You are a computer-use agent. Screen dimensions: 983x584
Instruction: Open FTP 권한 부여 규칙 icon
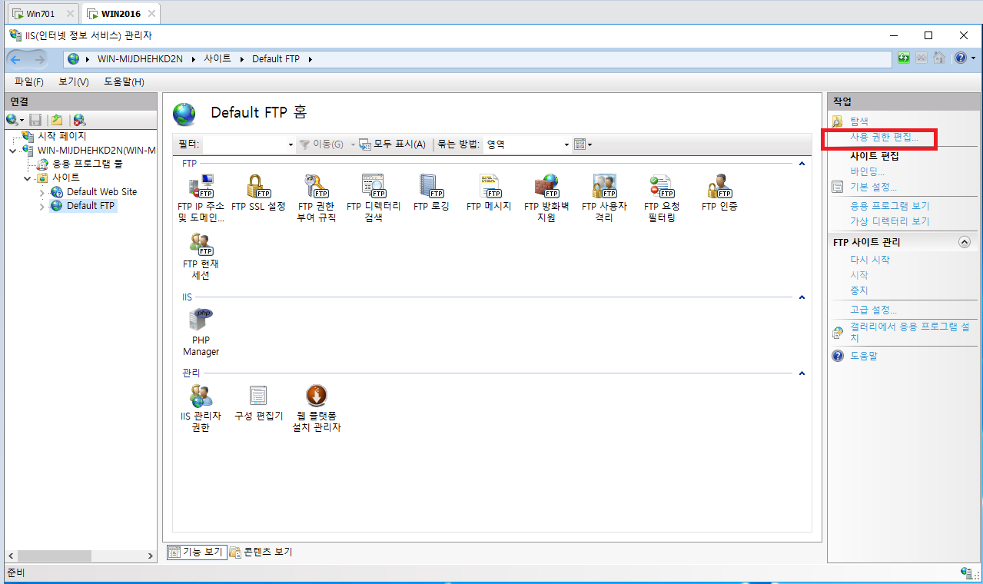coord(316,197)
